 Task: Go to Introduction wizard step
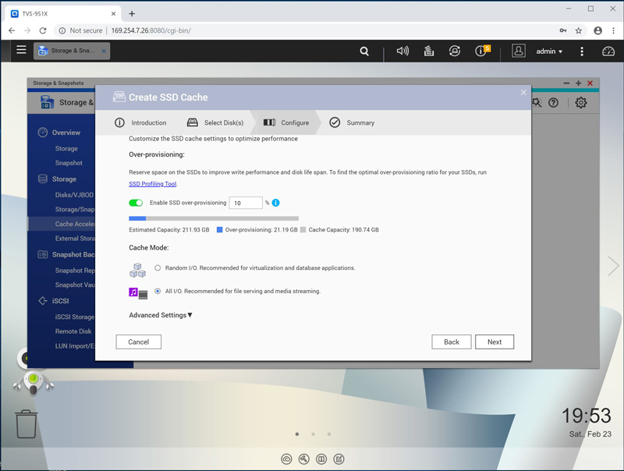140,122
